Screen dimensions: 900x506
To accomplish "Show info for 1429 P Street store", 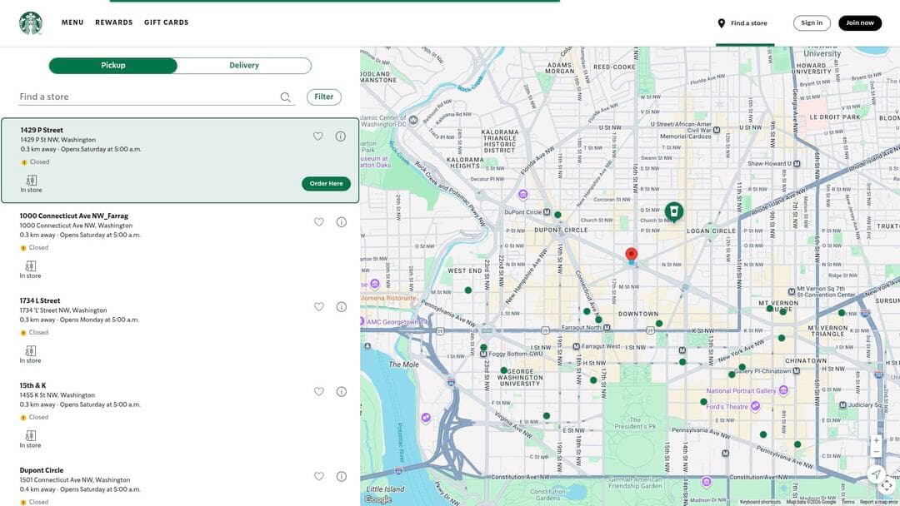I will tap(341, 136).
